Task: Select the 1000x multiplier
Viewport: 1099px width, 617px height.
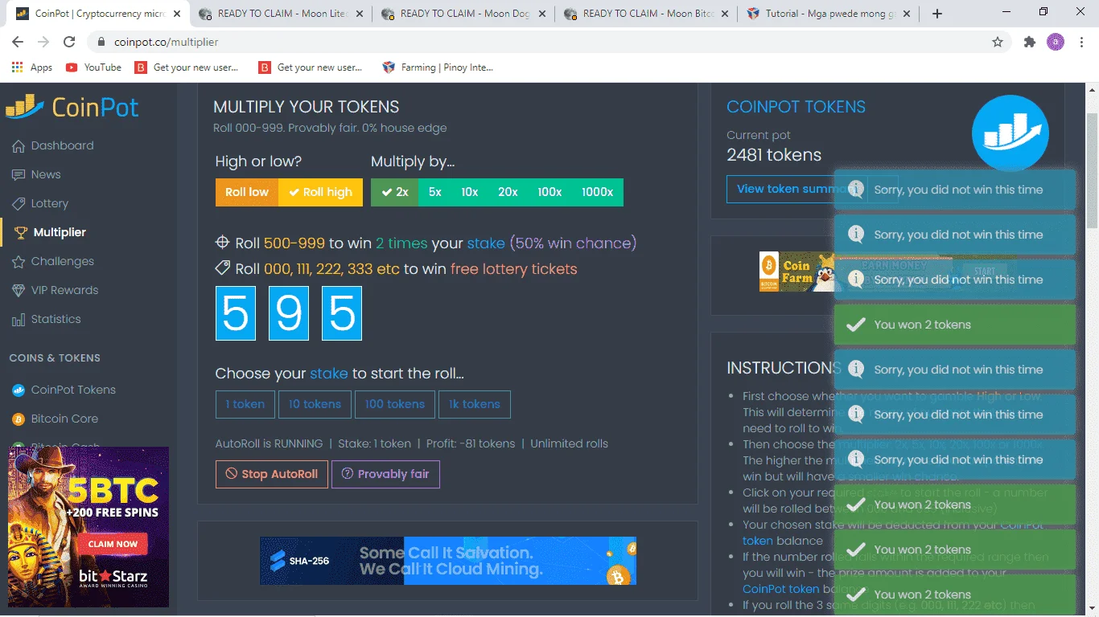Action: (x=597, y=192)
